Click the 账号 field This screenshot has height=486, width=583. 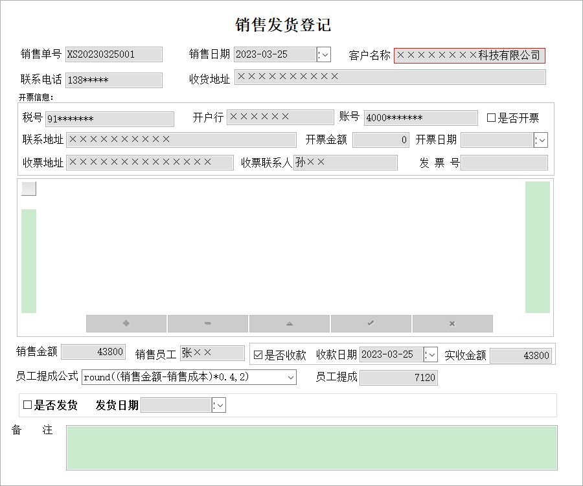(421, 118)
